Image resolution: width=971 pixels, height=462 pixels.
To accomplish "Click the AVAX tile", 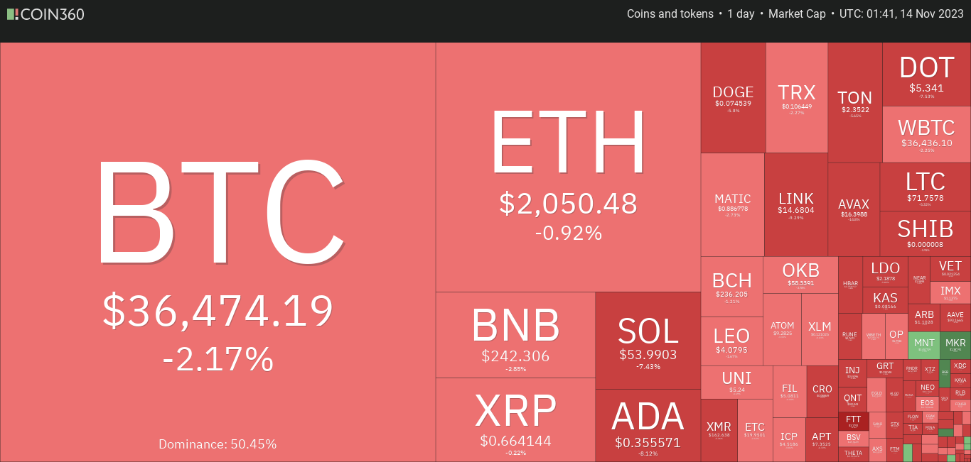I will [x=854, y=209].
